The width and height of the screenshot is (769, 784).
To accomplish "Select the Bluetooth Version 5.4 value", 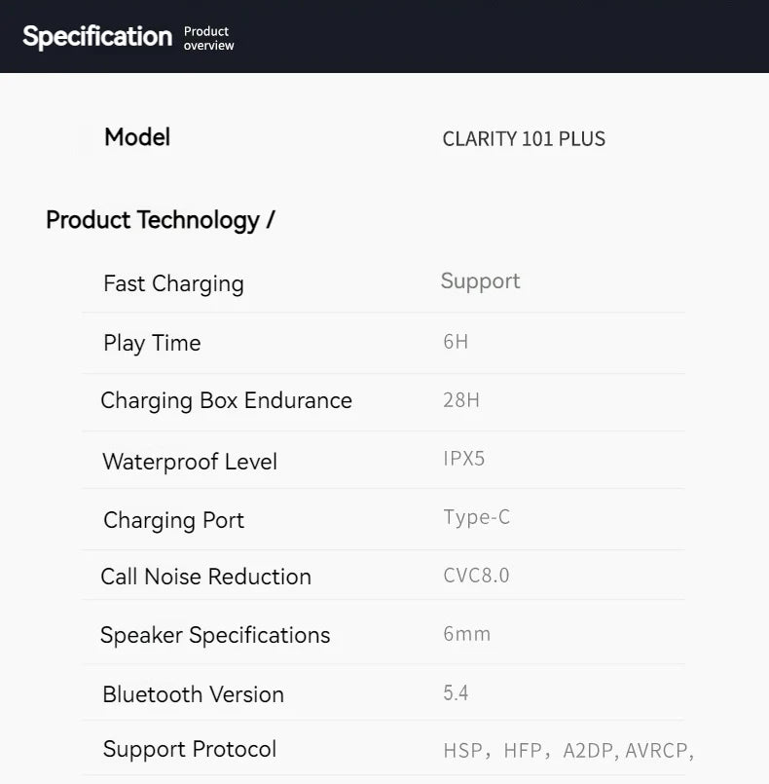I will 456,693.
